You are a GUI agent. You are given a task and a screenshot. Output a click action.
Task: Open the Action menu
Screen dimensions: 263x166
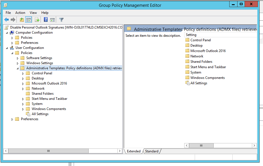click(x=20, y=13)
